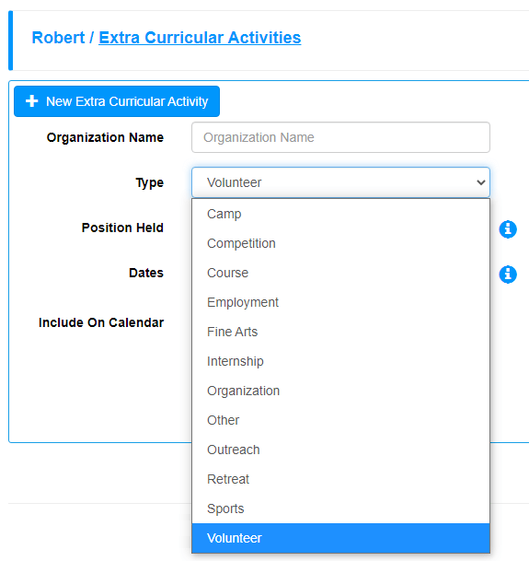Choose Competition in the Type list
The height and width of the screenshot is (561, 529).
coord(340,243)
